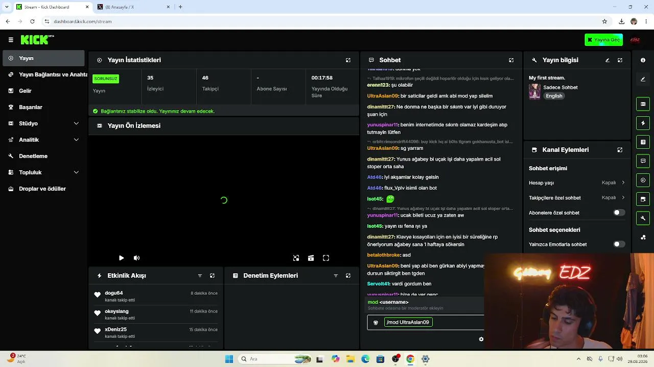
Task: Switch to the Anasayfa / X browser tab
Action: pos(133,7)
